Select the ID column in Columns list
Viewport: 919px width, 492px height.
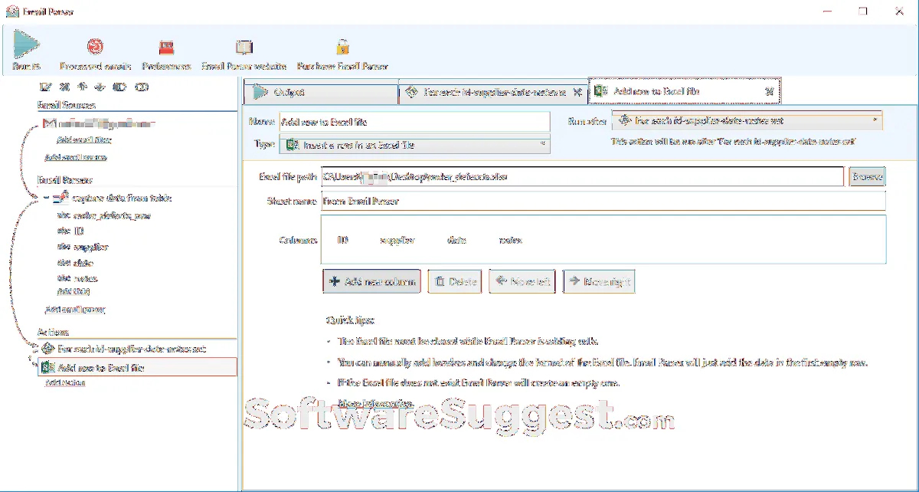343,240
